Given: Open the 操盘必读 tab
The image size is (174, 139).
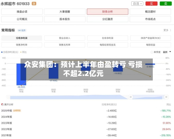Looking at the screenshot, I should point(22,11).
